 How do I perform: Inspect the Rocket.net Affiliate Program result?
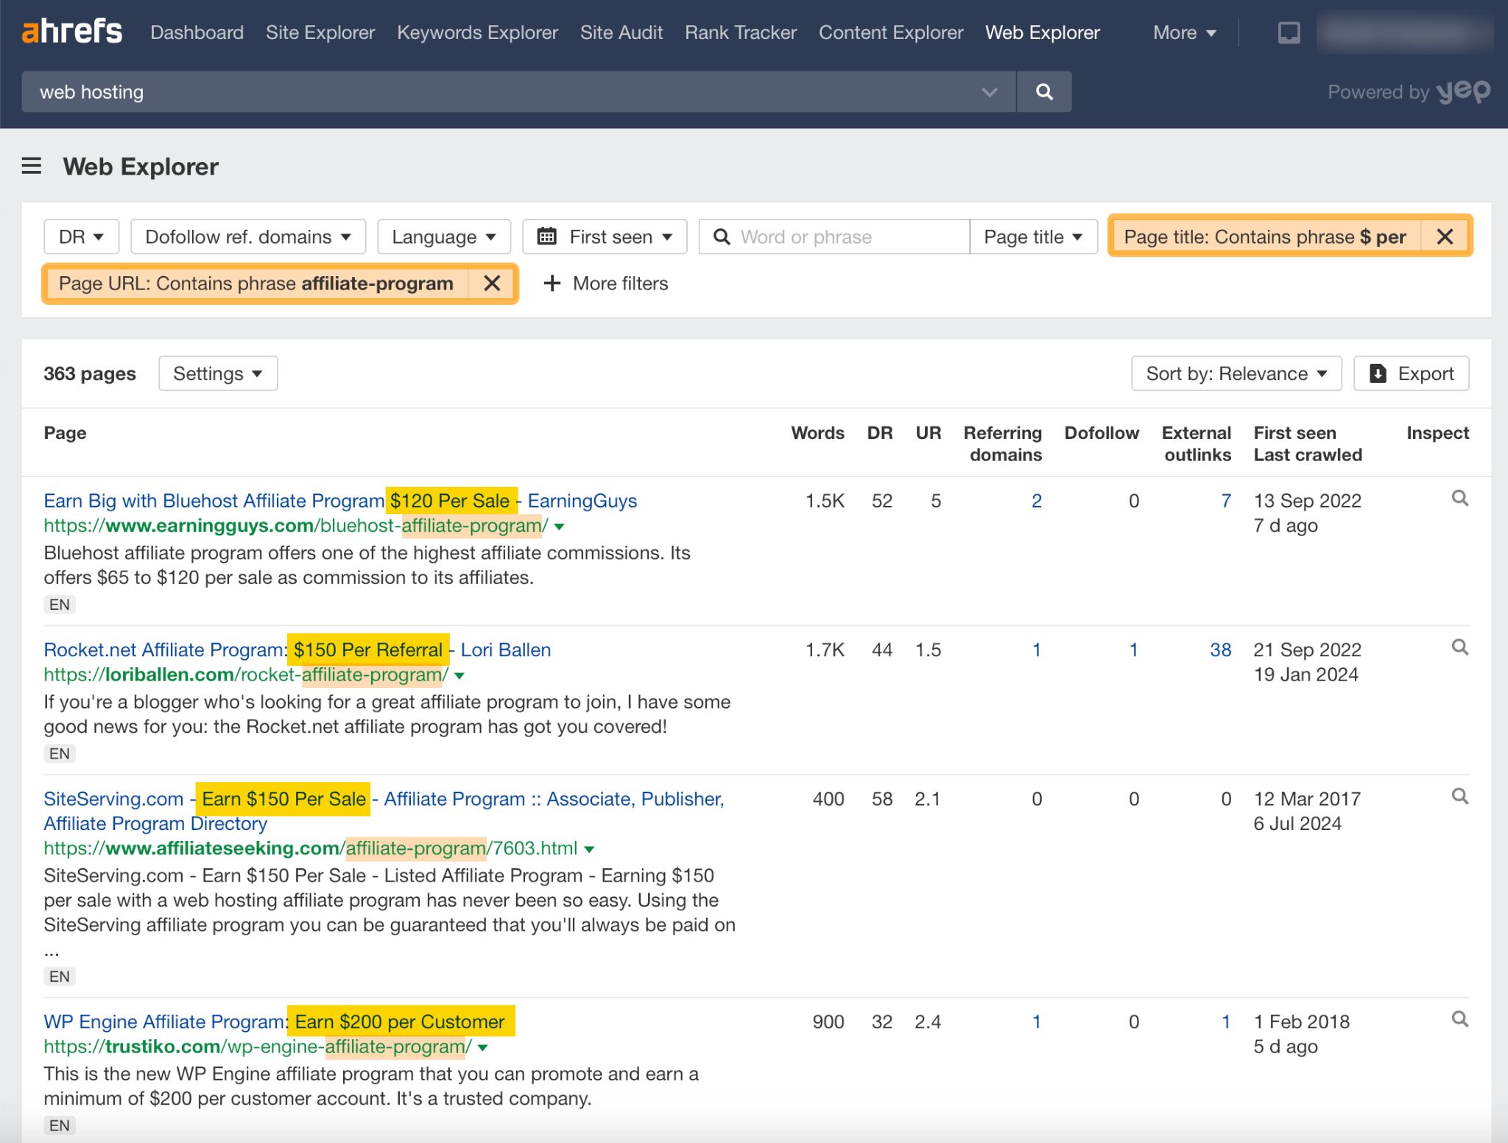coord(1460,647)
